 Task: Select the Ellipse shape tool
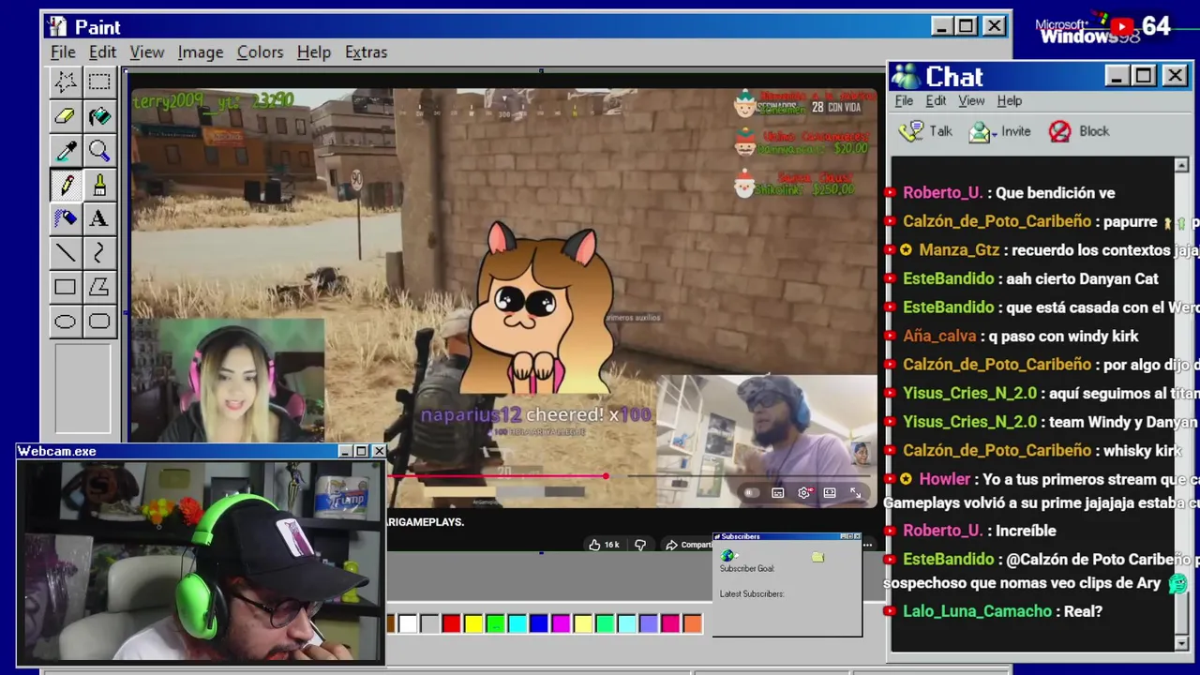(65, 322)
